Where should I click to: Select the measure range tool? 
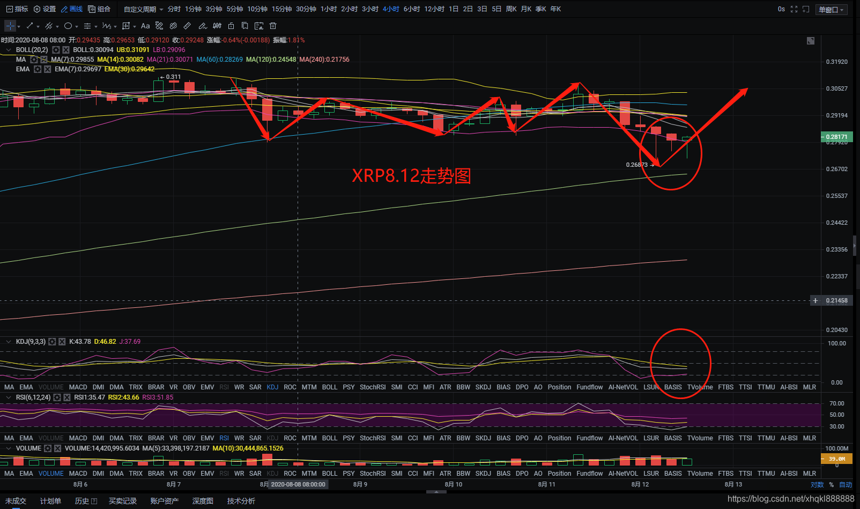click(x=126, y=26)
